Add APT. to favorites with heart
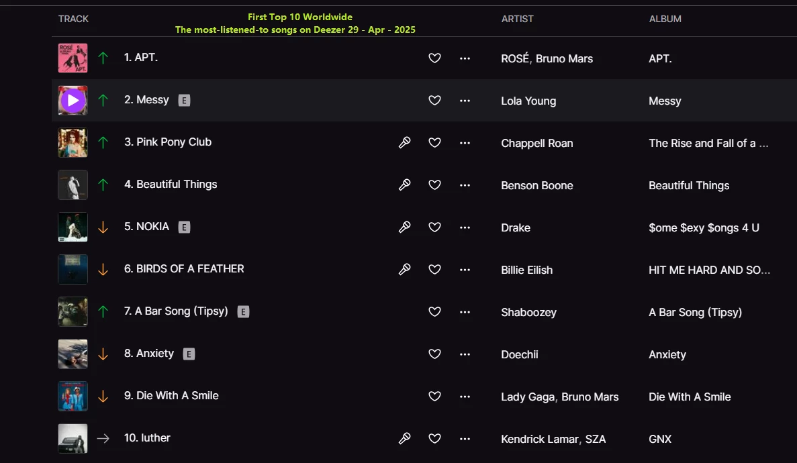797x463 pixels. click(x=434, y=58)
